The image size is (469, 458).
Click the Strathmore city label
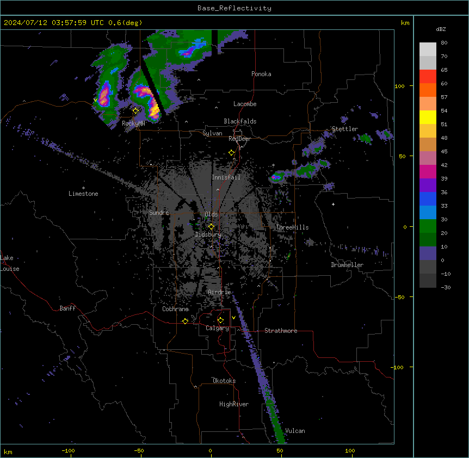[x=281, y=331]
